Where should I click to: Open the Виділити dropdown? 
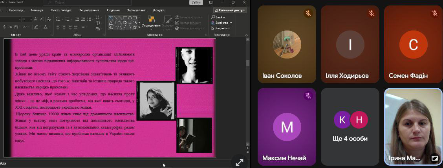[x=221, y=28]
